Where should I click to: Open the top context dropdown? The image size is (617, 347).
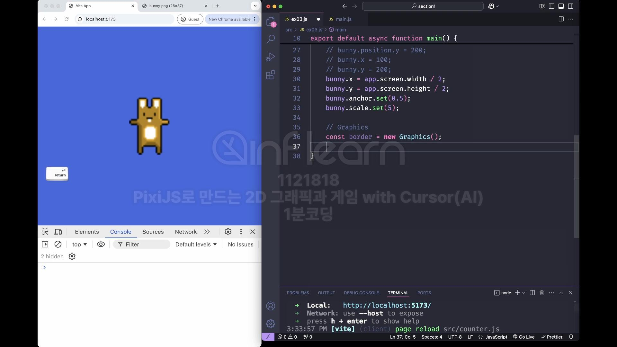tap(79, 245)
